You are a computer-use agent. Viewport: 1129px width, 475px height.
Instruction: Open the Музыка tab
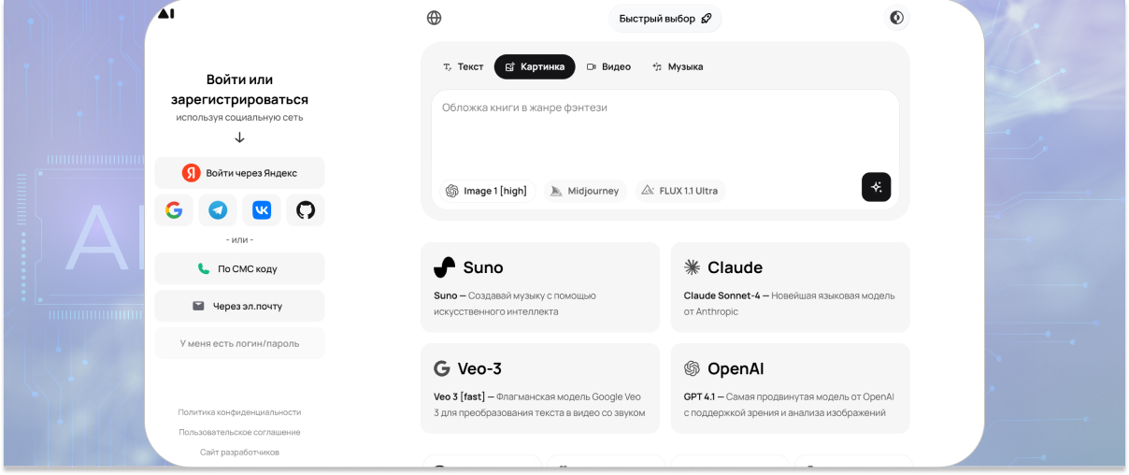[678, 67]
